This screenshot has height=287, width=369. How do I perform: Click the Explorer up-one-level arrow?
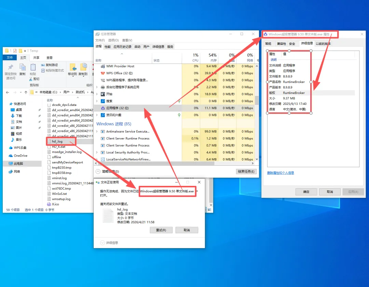pyautogui.click(x=26, y=93)
